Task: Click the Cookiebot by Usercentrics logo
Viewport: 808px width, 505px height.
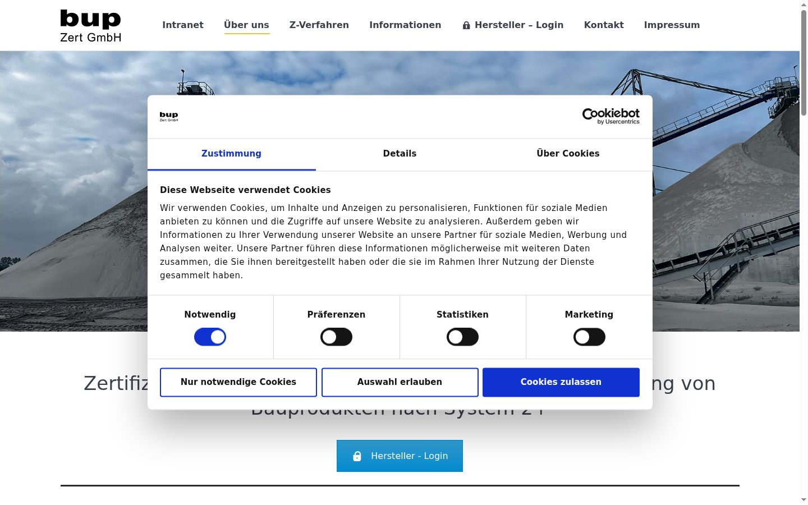Action: coord(610,116)
